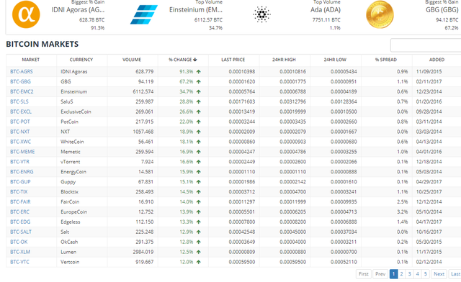Sort table by % SPREAD header
The width and height of the screenshot is (461, 282).
[x=386, y=60]
